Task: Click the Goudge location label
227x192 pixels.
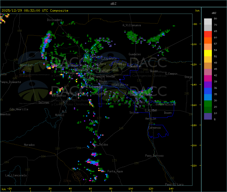Action: coord(110,76)
